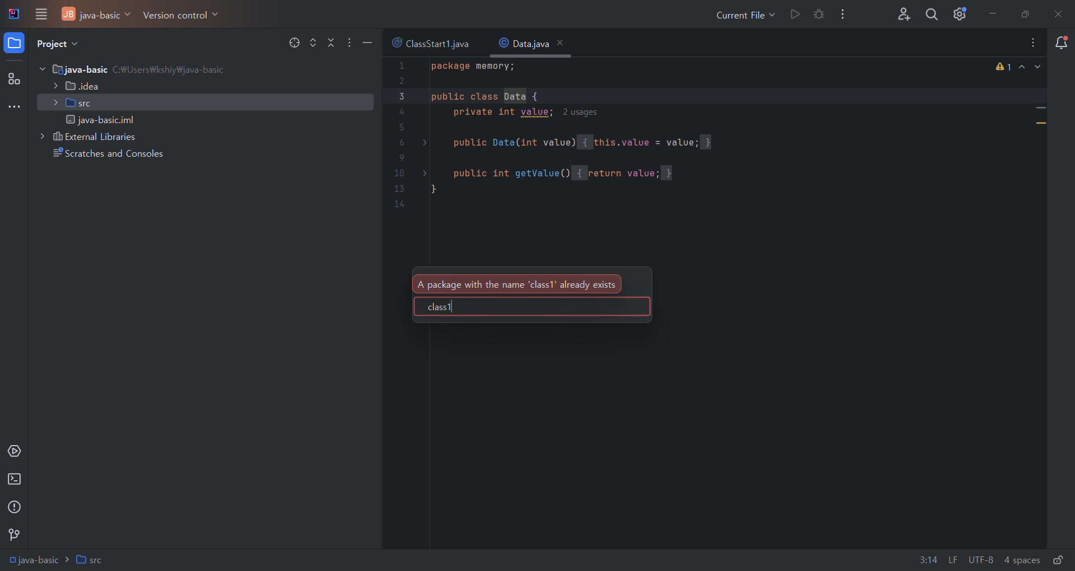Click the 2 usages inlay hint

579,112
